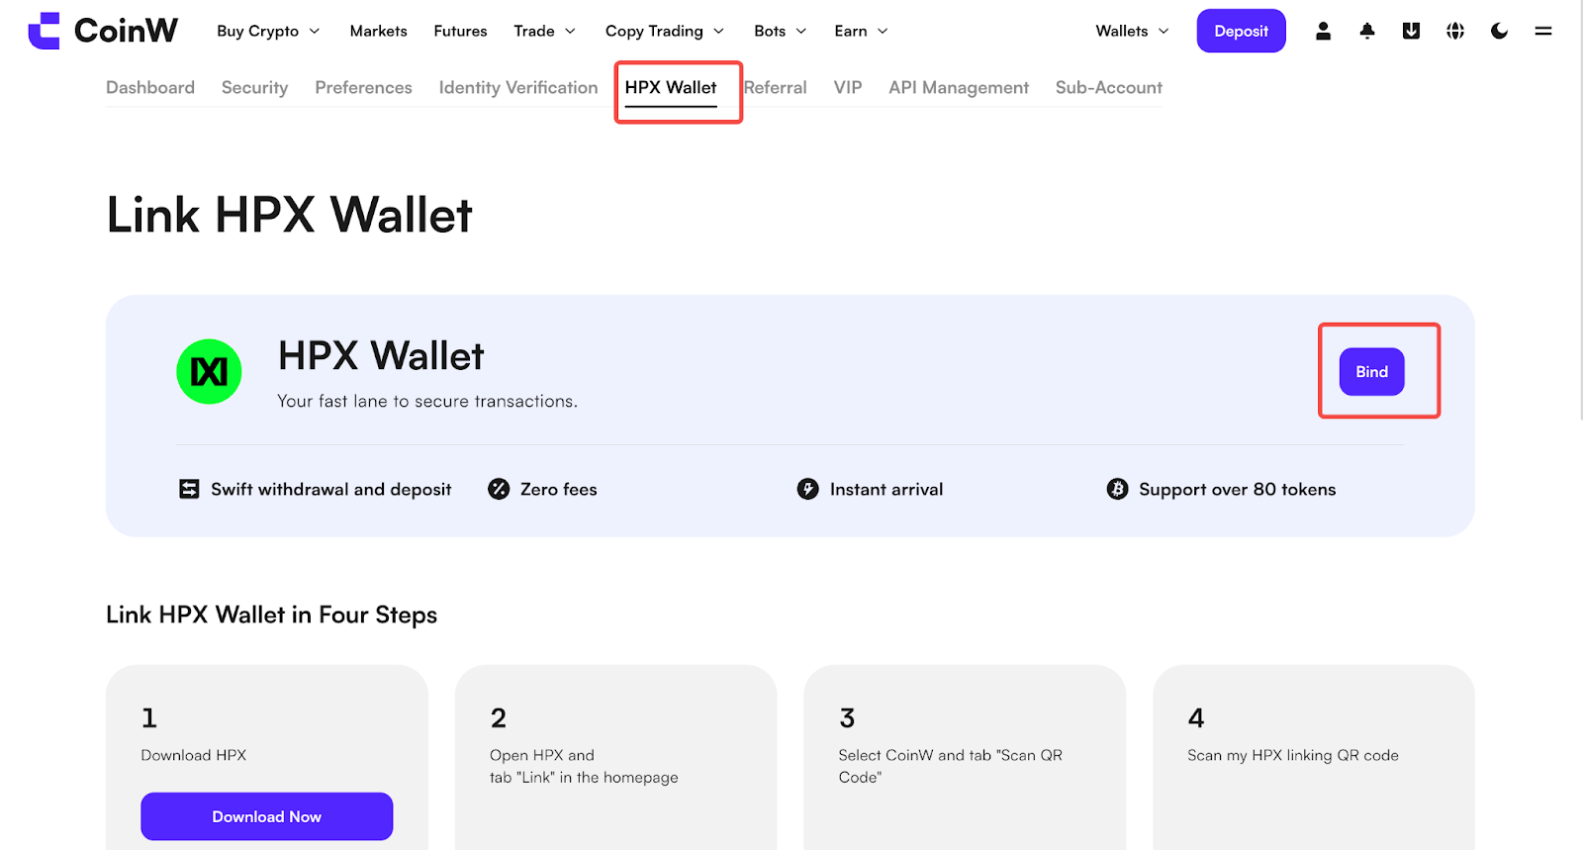1583x850 pixels.
Task: Open the notifications bell icon
Action: click(1367, 31)
